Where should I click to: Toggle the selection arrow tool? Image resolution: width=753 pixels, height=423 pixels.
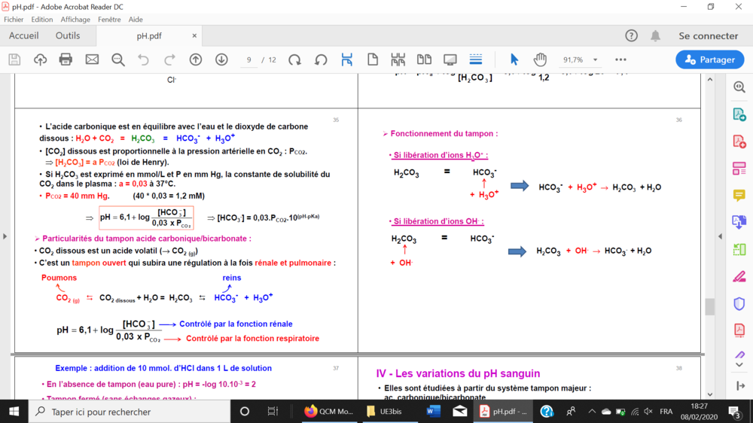point(514,59)
